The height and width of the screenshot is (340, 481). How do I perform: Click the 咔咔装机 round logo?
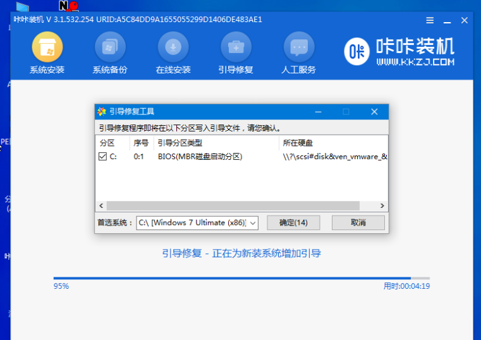(356, 52)
